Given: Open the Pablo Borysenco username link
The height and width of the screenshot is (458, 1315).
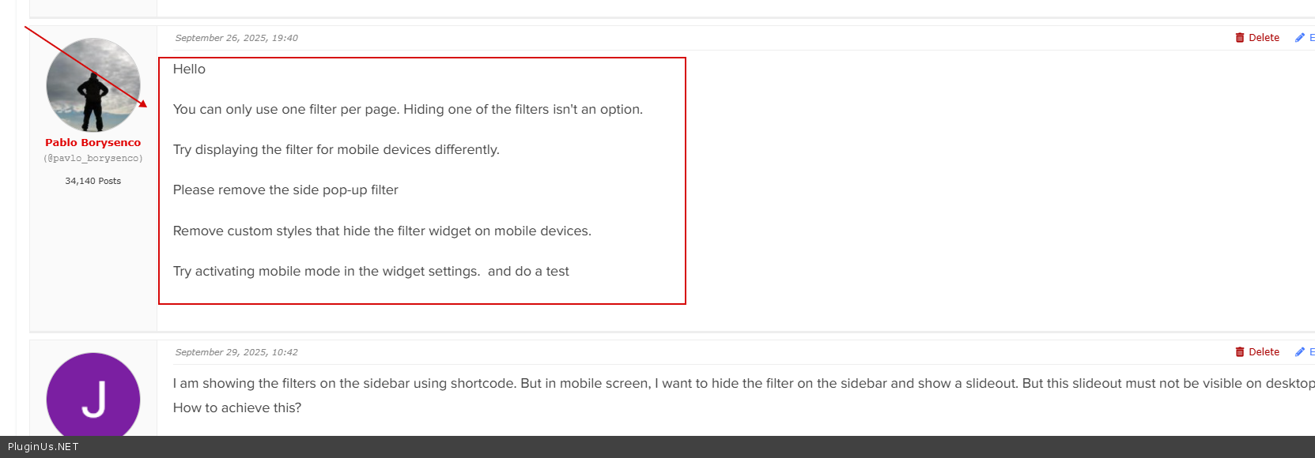Looking at the screenshot, I should pyautogui.click(x=93, y=143).
